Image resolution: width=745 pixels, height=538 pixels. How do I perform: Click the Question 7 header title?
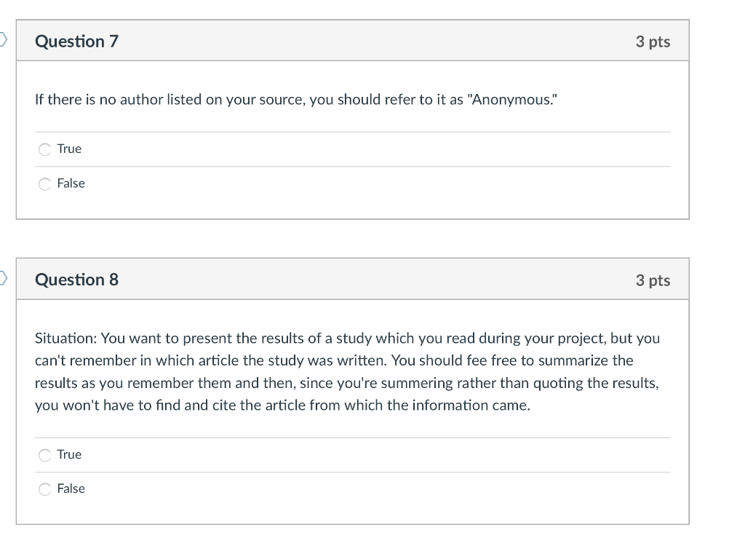(76, 41)
